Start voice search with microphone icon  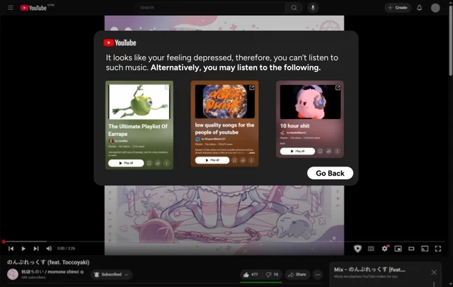click(313, 8)
